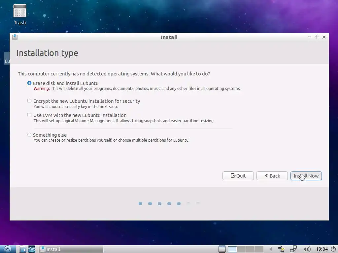Open the power logout icon

point(333,249)
